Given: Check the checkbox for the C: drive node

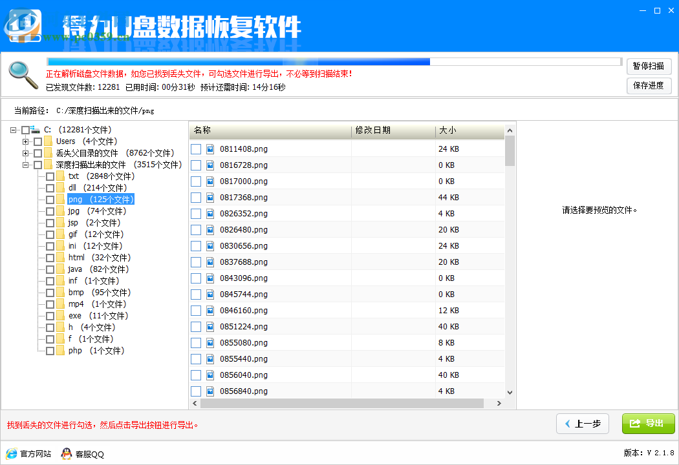Looking at the screenshot, I should click(27, 129).
